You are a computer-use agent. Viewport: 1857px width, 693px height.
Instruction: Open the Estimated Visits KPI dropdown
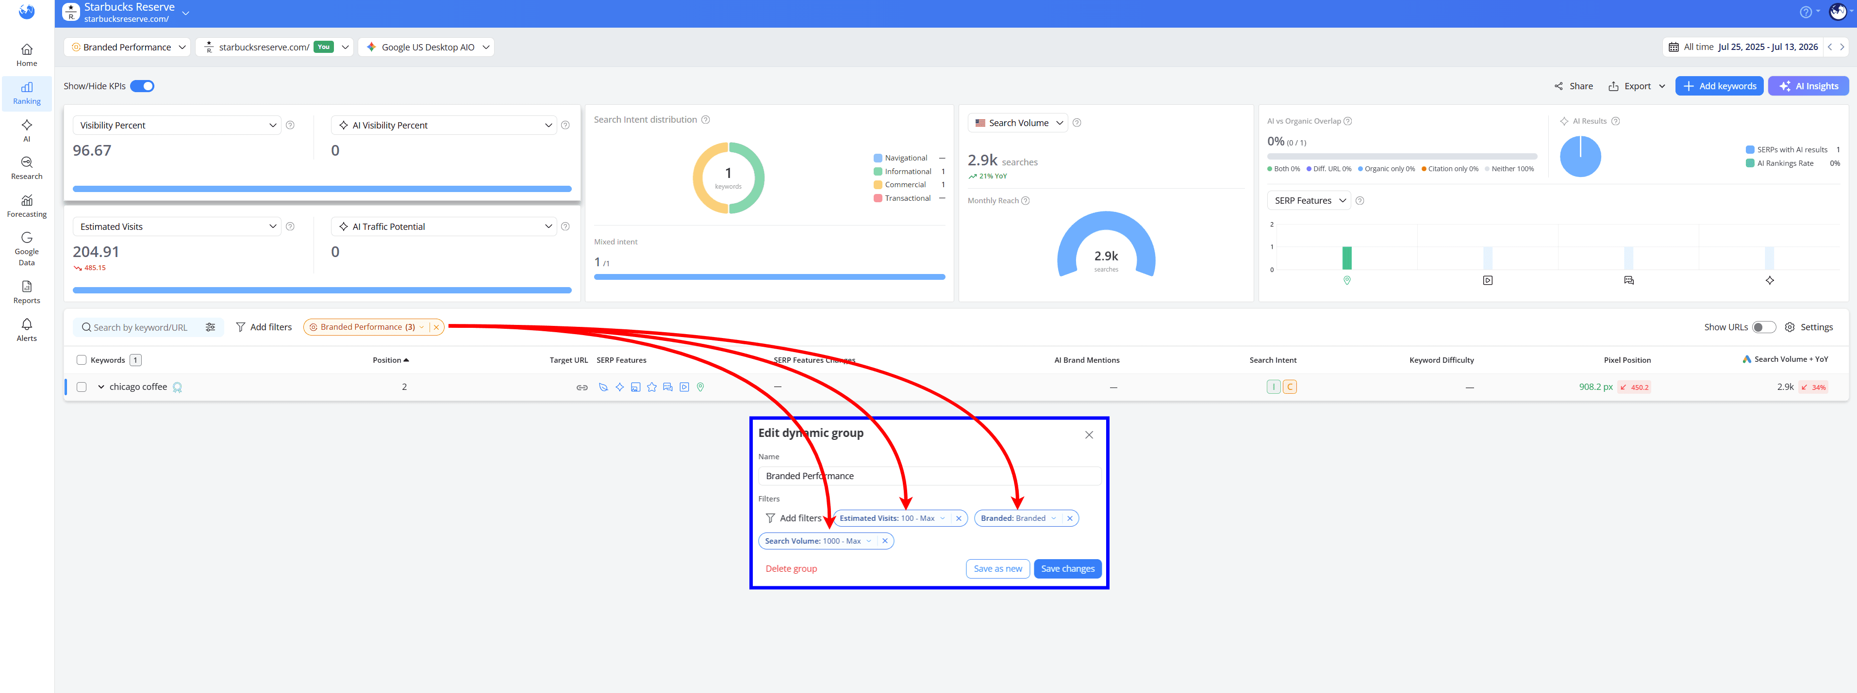177,227
